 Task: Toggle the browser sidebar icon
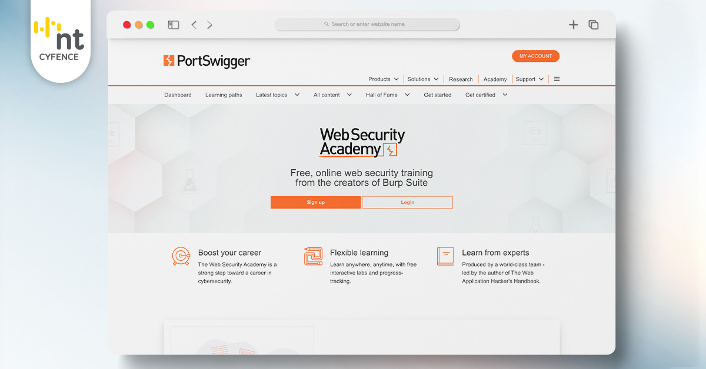(173, 25)
